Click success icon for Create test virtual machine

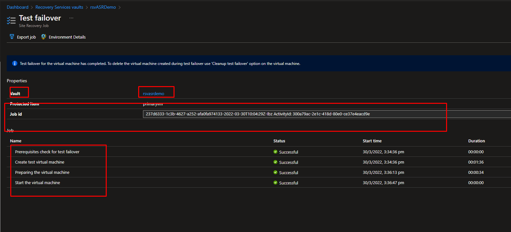[x=275, y=162]
